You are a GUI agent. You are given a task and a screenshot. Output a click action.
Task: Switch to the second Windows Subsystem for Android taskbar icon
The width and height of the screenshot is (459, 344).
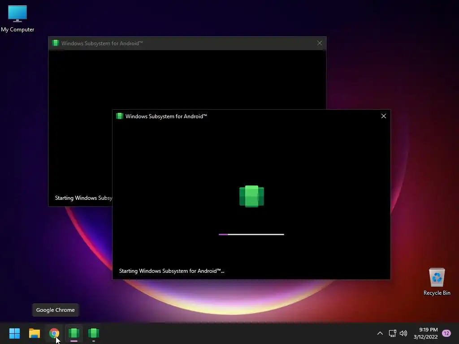94,333
